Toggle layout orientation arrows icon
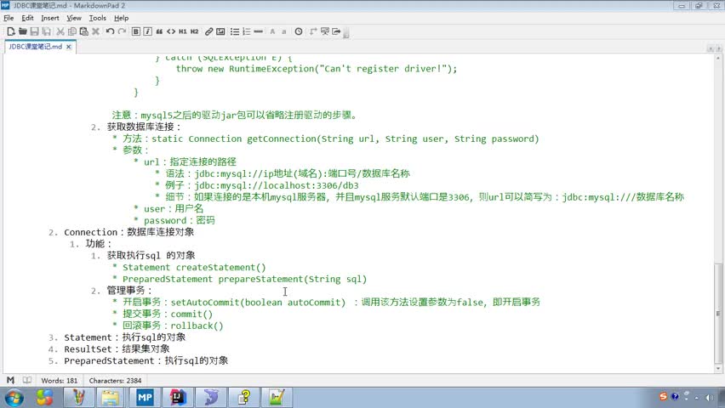This screenshot has height=408, width=725. [313, 31]
